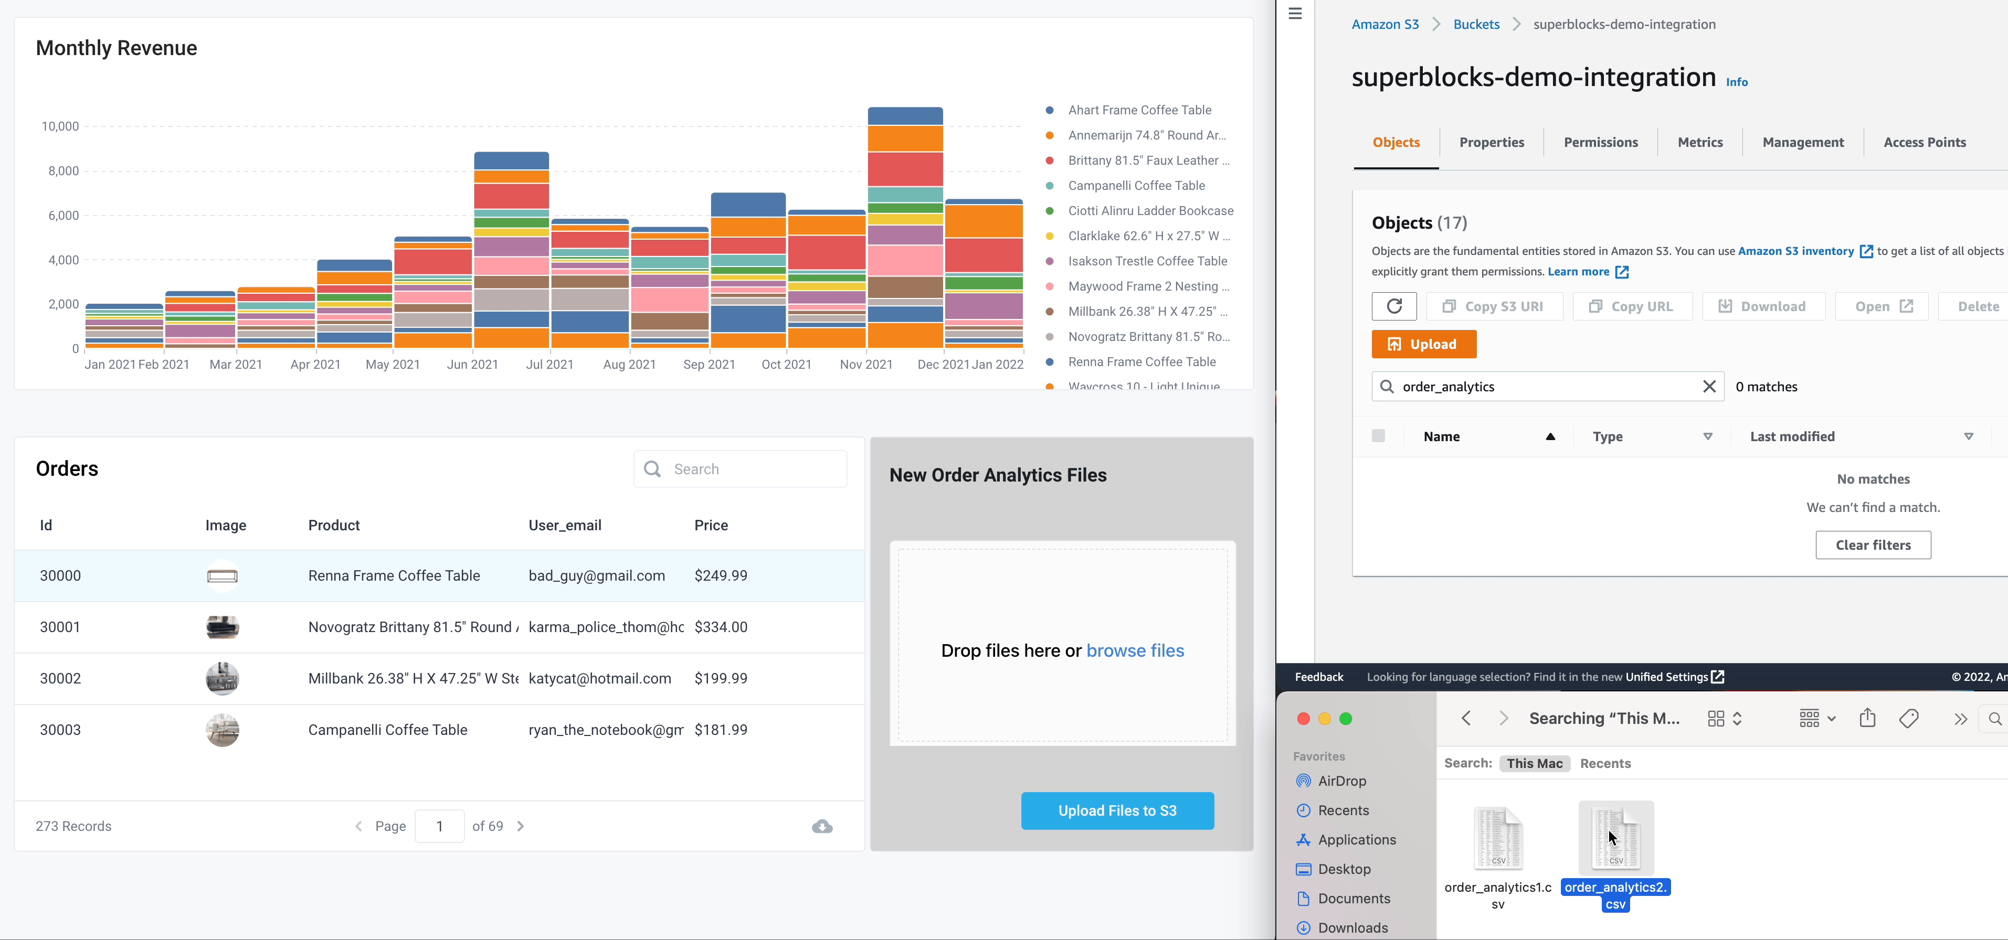The height and width of the screenshot is (940, 2008).
Task: Open the Metrics tab
Action: [x=1699, y=143]
